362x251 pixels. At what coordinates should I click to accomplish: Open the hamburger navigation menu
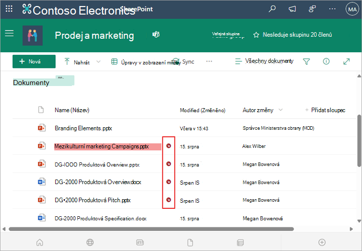pos(9,34)
